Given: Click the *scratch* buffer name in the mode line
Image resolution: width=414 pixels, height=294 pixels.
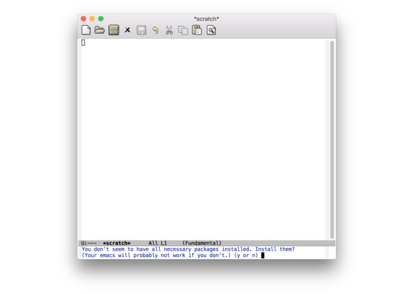Looking at the screenshot, I should point(117,243).
